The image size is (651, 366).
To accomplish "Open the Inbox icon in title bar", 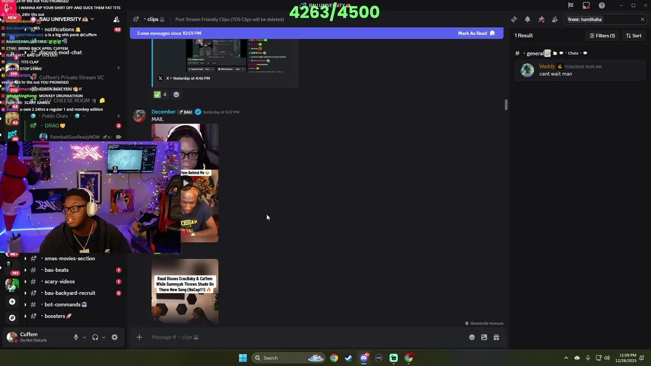I will (x=586, y=6).
